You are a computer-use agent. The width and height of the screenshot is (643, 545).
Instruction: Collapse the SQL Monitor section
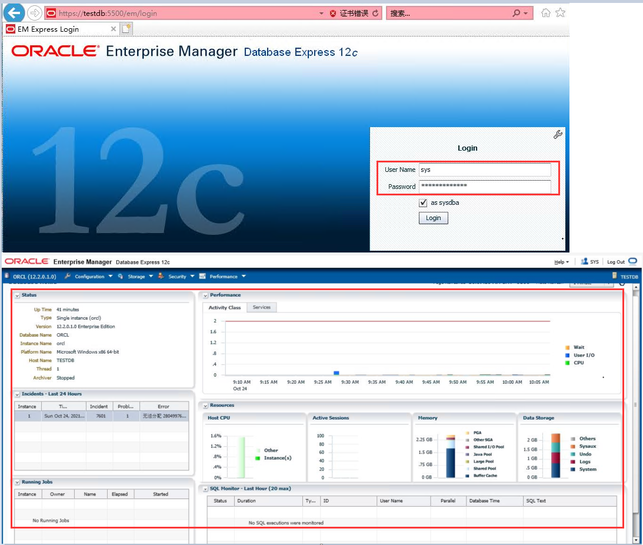205,489
